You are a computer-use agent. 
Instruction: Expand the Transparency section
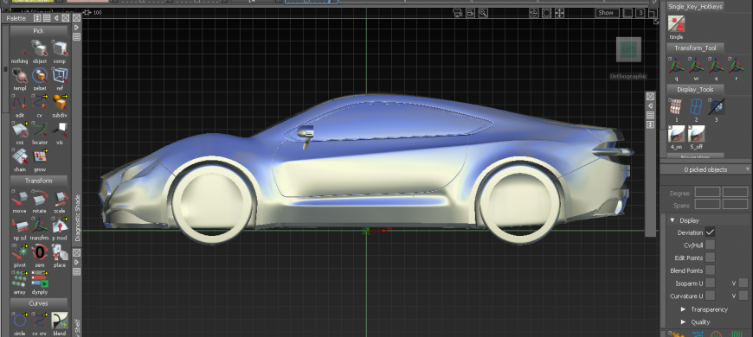click(684, 309)
